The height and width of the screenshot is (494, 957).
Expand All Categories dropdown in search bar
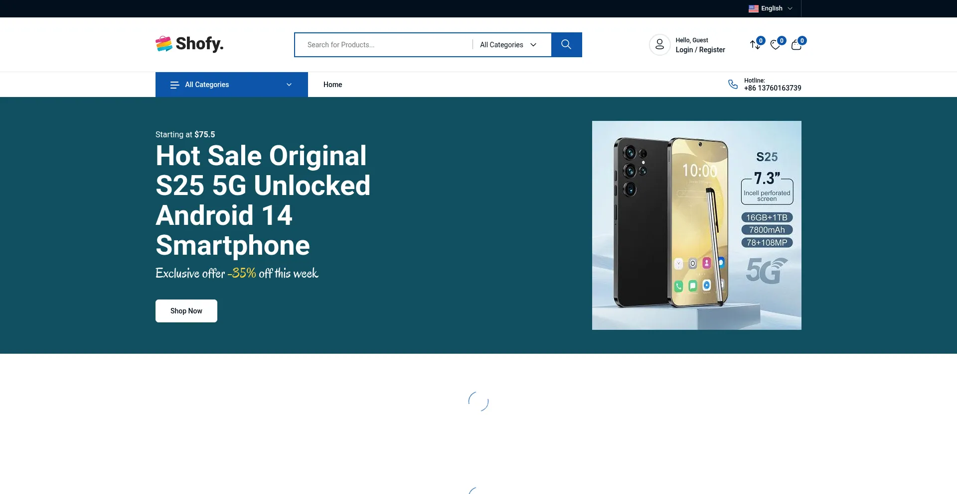508,45
